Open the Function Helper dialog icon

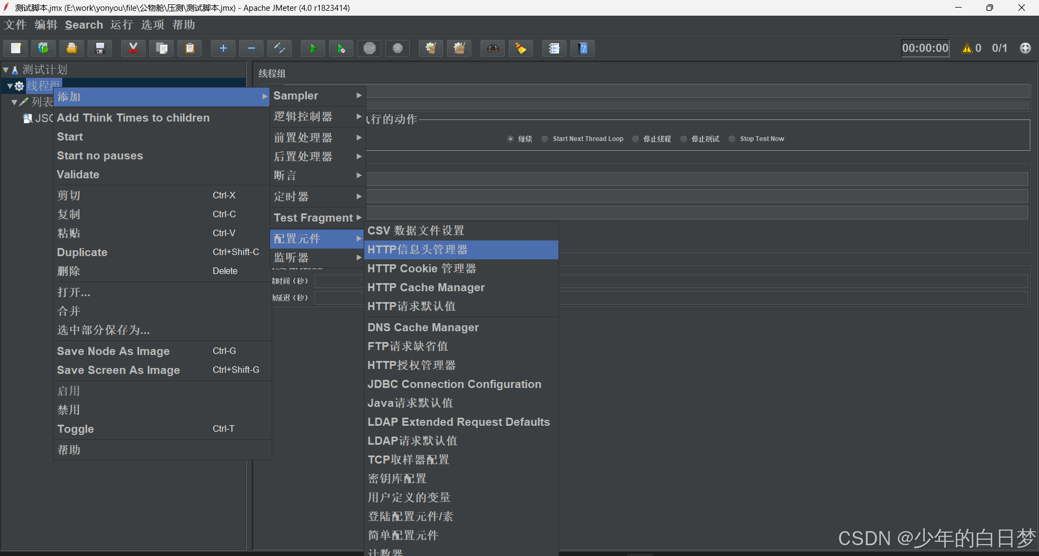click(554, 48)
